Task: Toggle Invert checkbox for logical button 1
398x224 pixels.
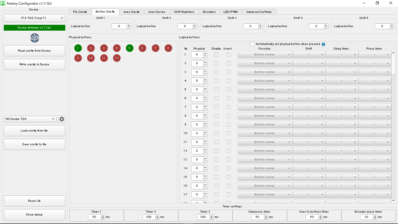Action: (229, 55)
